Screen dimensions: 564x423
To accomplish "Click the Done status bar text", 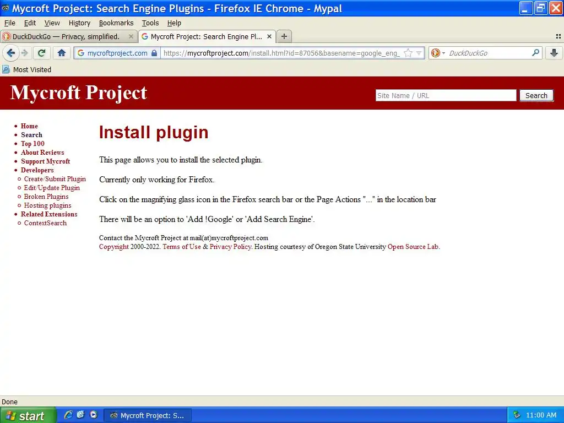I will [10, 402].
